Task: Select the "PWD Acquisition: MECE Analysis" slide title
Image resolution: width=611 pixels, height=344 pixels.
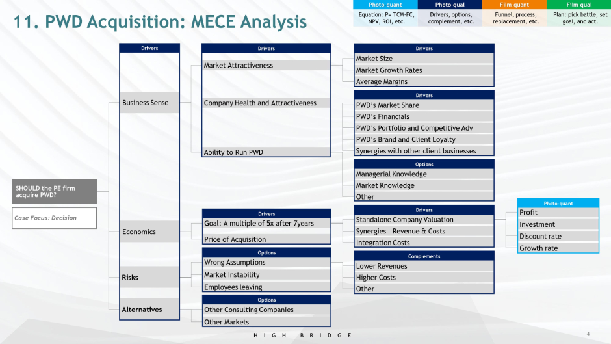Action: click(x=161, y=22)
